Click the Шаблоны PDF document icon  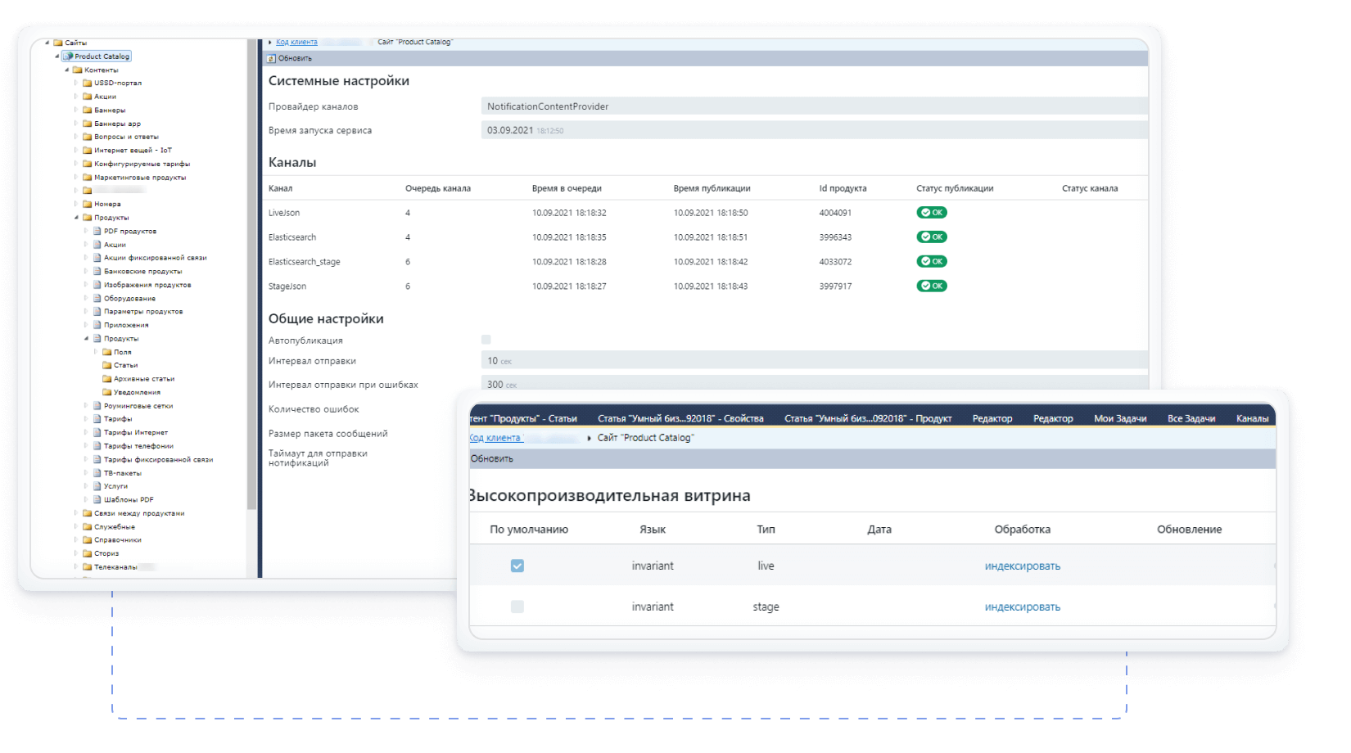97,499
